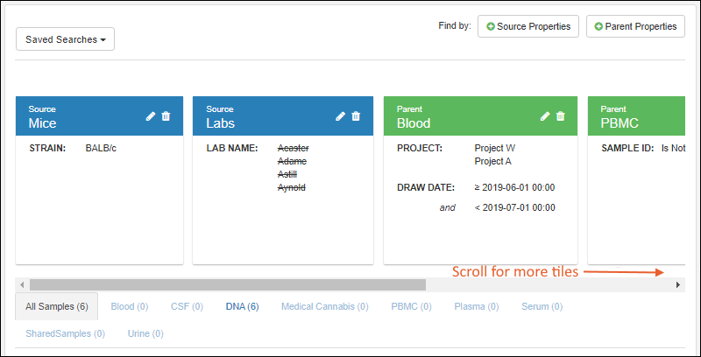
Task: Add Parent Properties filter
Action: click(635, 26)
